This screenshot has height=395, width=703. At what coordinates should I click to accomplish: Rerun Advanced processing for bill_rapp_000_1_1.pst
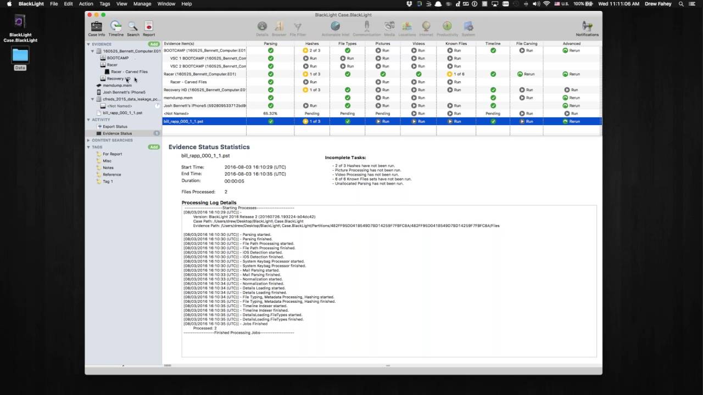pyautogui.click(x=571, y=121)
